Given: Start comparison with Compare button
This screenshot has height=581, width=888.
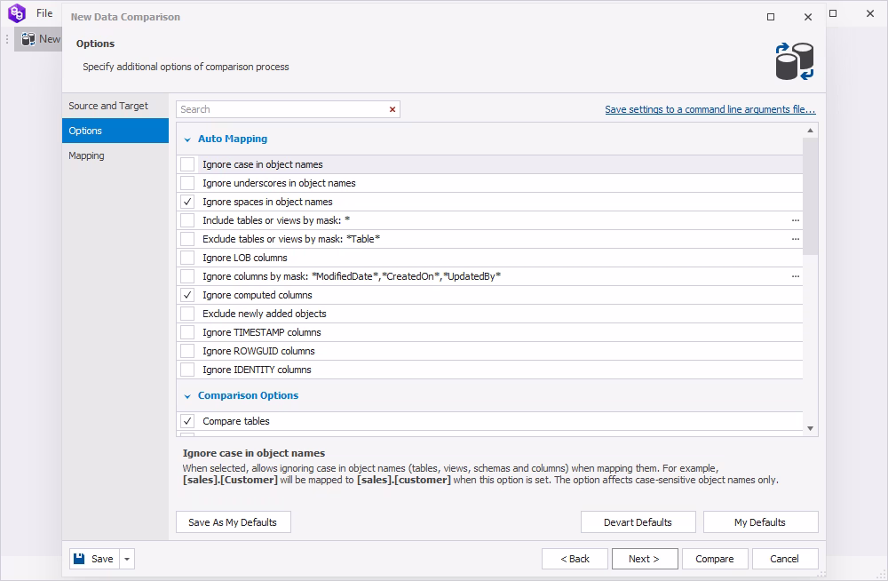Looking at the screenshot, I should tap(715, 559).
